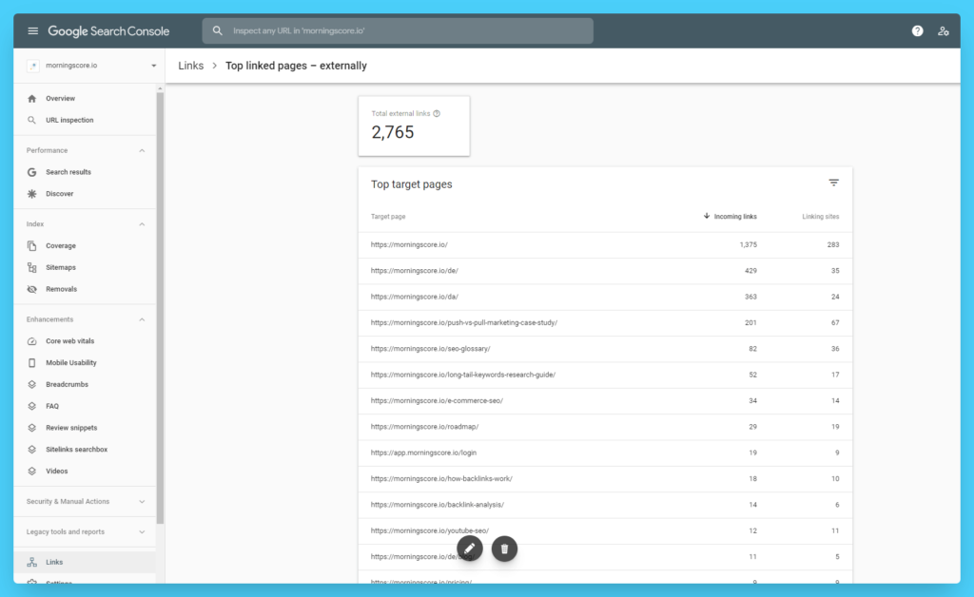Expand Security & Manual Actions section

pos(142,501)
